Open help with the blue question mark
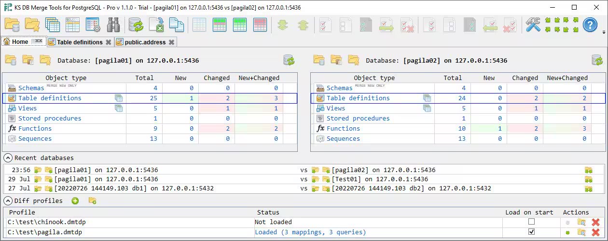608x241 pixels. click(x=590, y=25)
